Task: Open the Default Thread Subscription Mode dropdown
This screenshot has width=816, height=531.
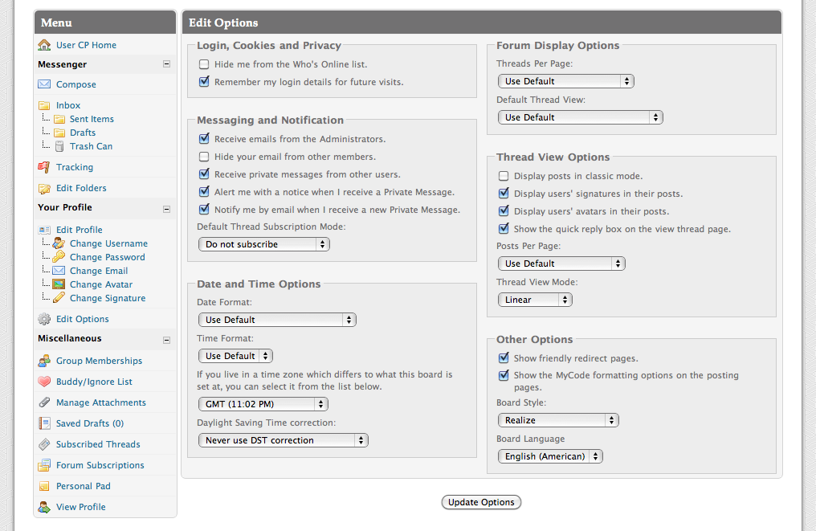Action: (x=263, y=244)
